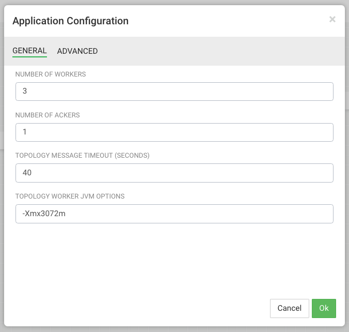
Task: Click the Number of Workers input field
Action: point(174,92)
